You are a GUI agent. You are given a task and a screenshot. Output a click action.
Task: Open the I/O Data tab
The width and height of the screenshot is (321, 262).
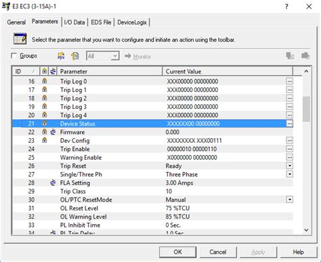coord(74,22)
